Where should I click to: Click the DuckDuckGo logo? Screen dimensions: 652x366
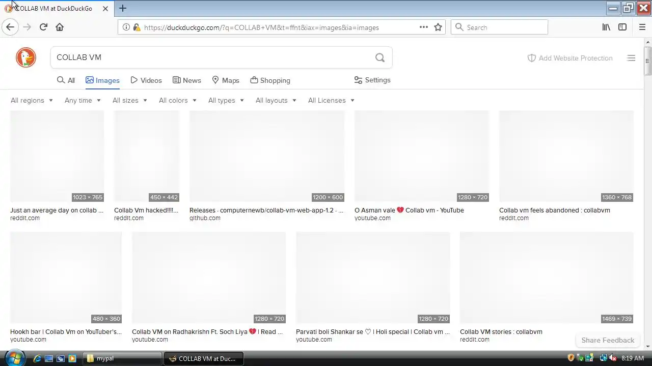click(x=26, y=57)
